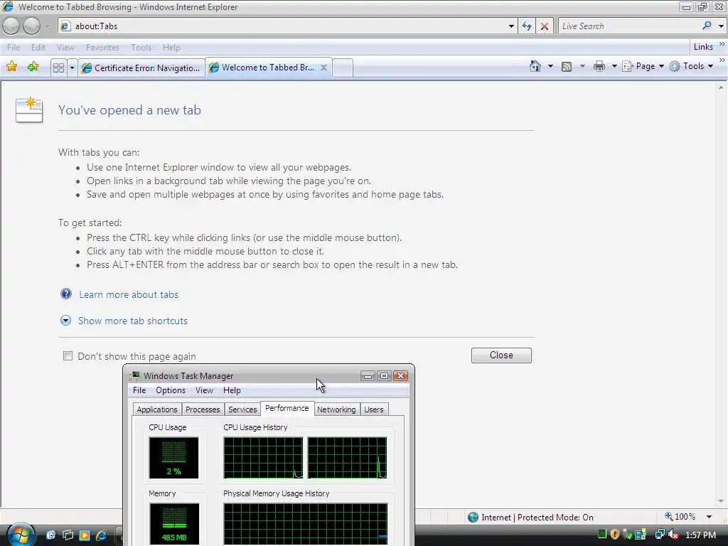The image size is (728, 546).
Task: Click the page vertical scrollbar down arrow
Action: tap(721, 501)
